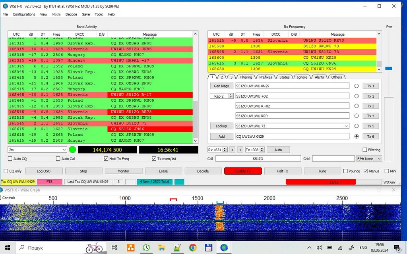Click the green status indicator next to band
The height and width of the screenshot is (254, 407).
(x=72, y=150)
